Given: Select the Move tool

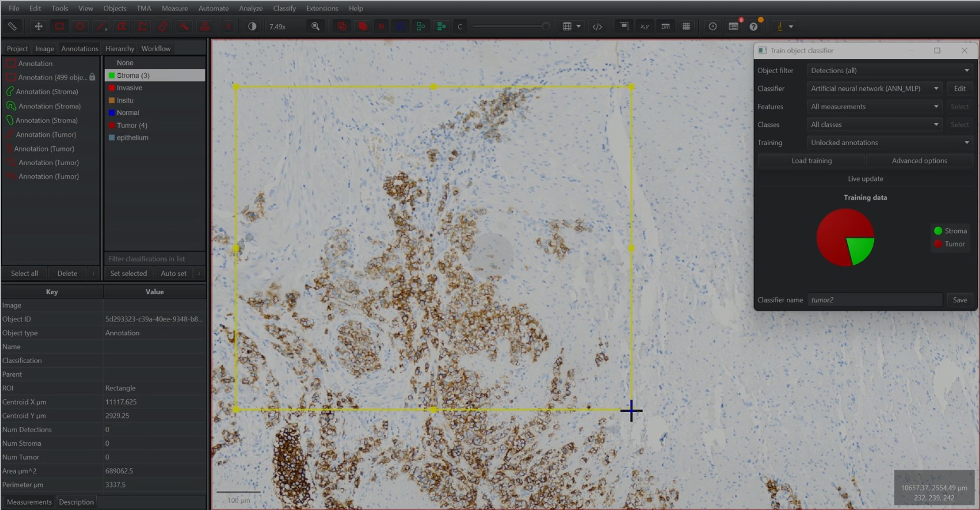Looking at the screenshot, I should (38, 27).
